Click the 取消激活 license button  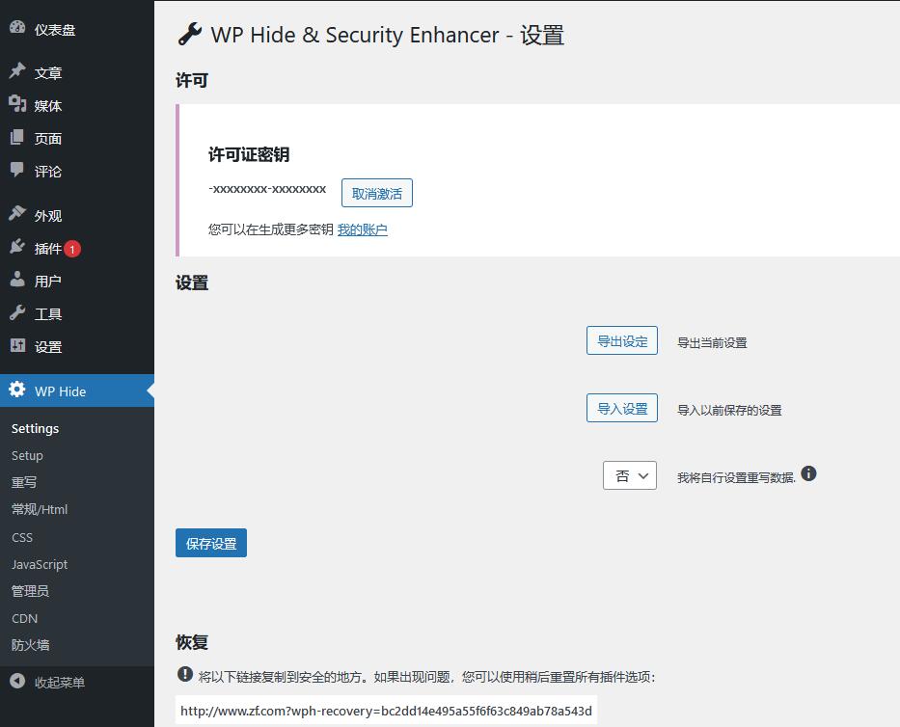pyautogui.click(x=376, y=193)
